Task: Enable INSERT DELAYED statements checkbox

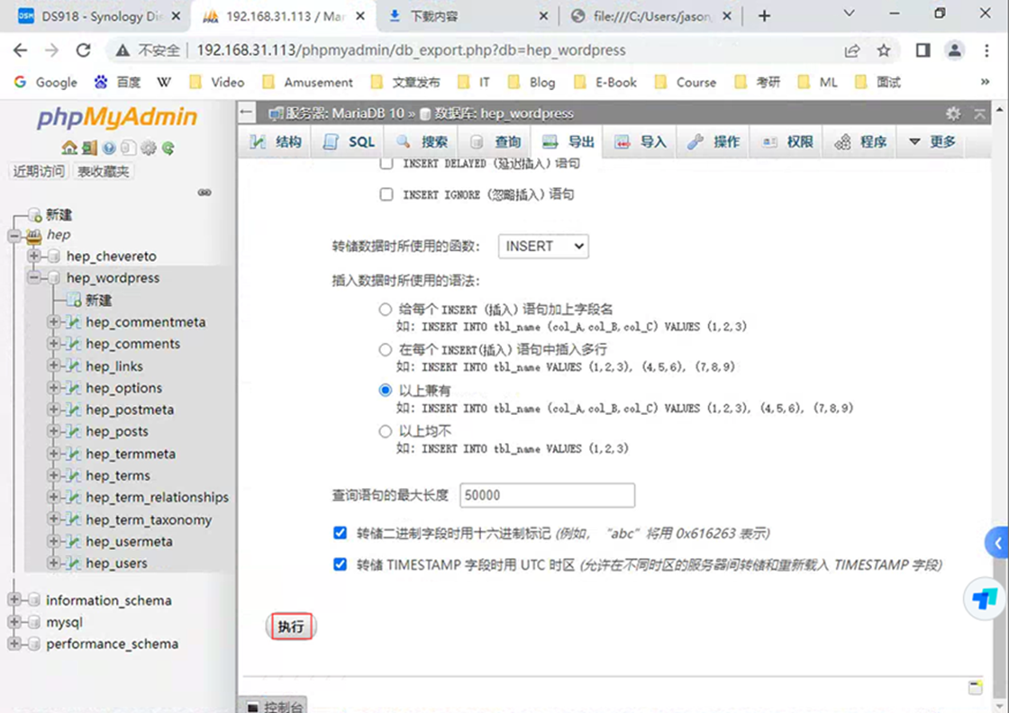Action: click(x=386, y=163)
